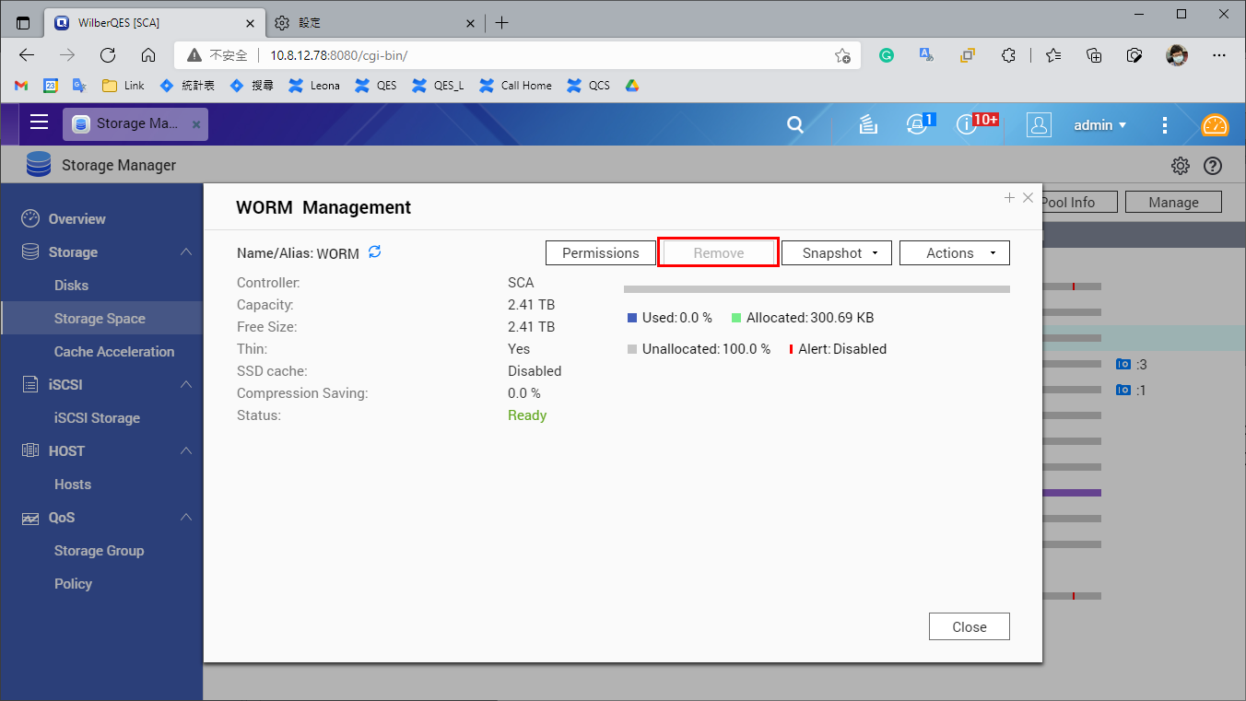Image resolution: width=1246 pixels, height=701 pixels.
Task: Click the WORM capacity usage bar
Action: pos(817,289)
